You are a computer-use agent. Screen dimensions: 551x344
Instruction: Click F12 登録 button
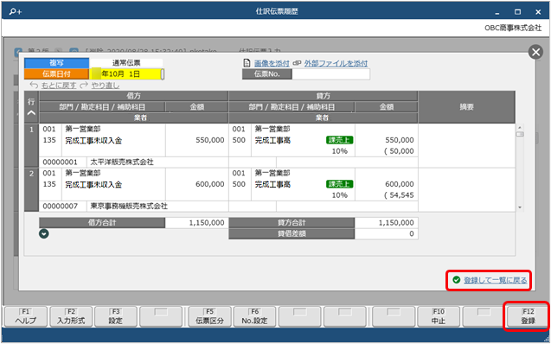point(528,316)
